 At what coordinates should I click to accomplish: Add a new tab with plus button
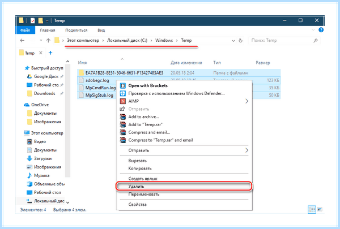pyautogui.click(x=50, y=53)
